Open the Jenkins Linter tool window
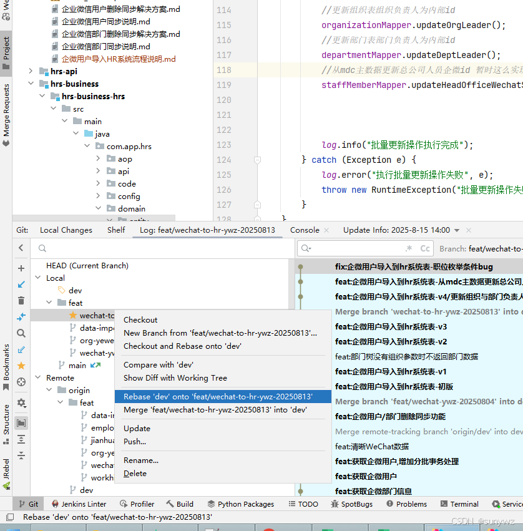The width and height of the screenshot is (523, 531). click(x=79, y=504)
